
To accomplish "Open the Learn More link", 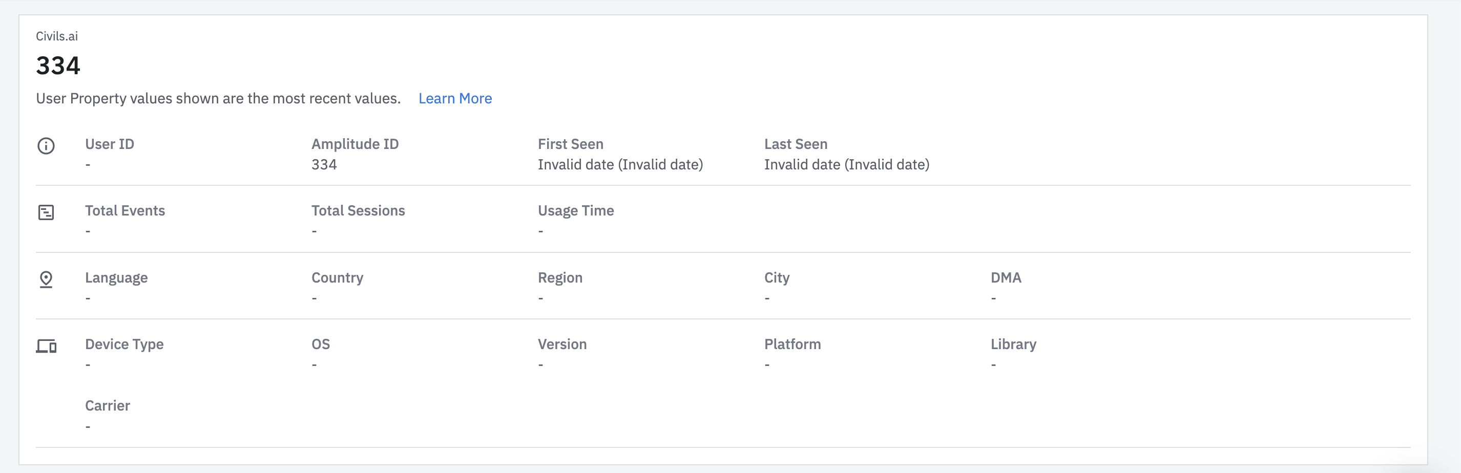I will (455, 99).
